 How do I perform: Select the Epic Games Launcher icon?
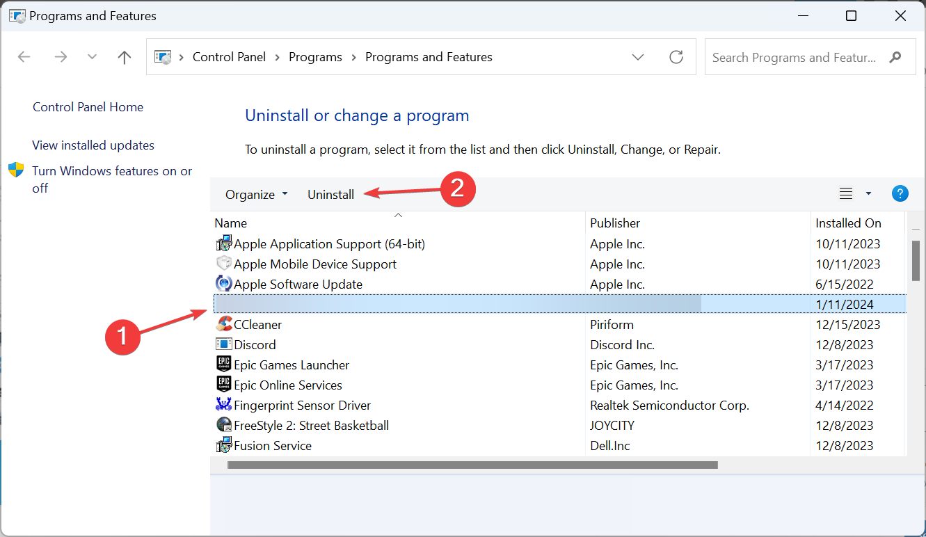[x=224, y=364]
